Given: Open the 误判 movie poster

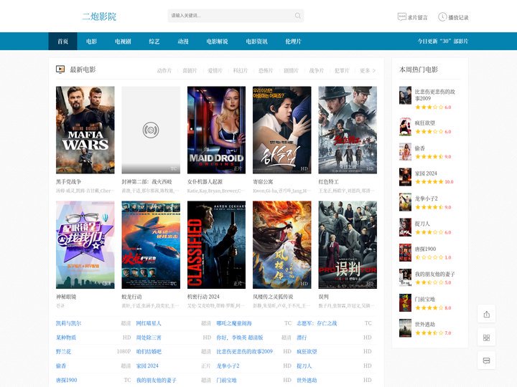Looking at the screenshot, I should pos(348,245).
